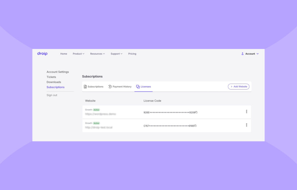Click the droip logo
The image size is (297, 190).
coord(42,54)
